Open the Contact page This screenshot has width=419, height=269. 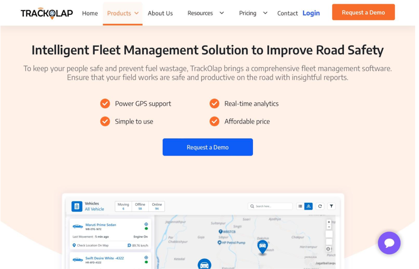click(x=287, y=13)
